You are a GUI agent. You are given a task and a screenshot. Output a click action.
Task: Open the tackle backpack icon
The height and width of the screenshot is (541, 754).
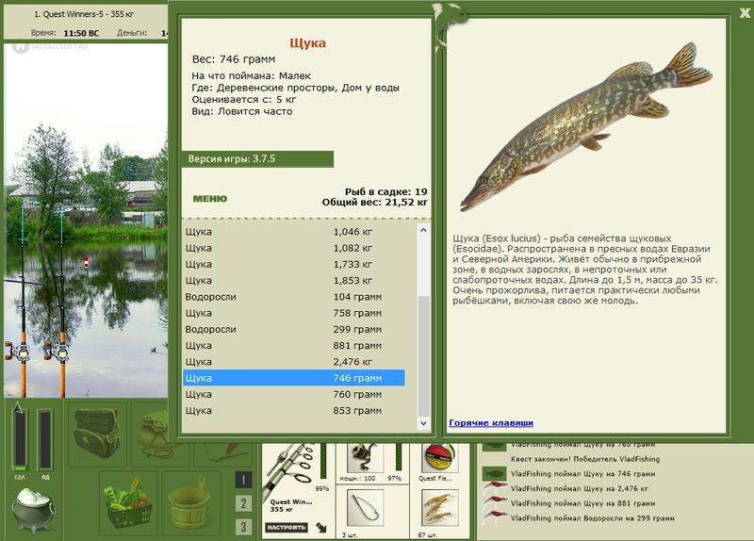(x=97, y=433)
